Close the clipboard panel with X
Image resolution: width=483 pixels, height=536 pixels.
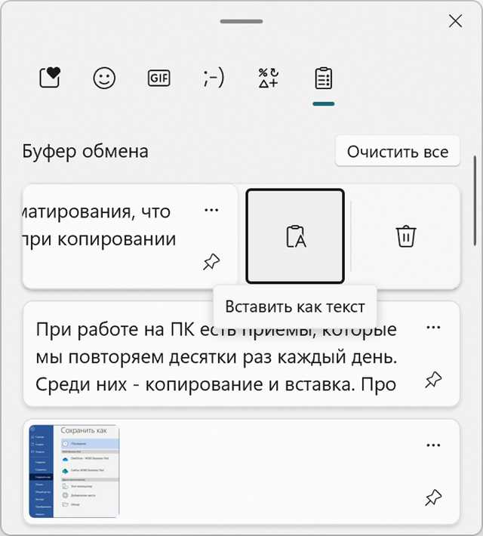pyautogui.click(x=455, y=21)
